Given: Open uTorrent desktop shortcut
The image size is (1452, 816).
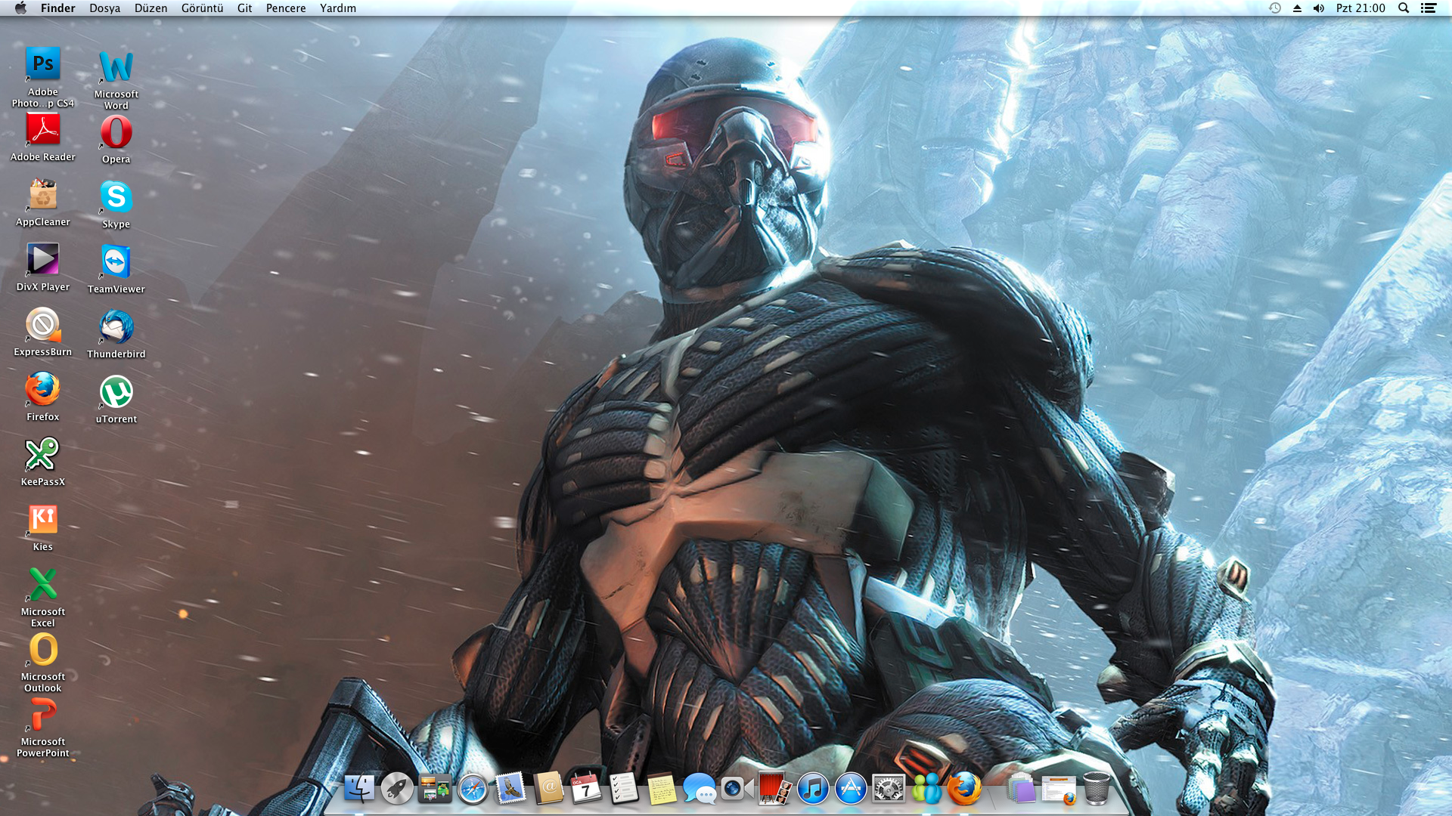Looking at the screenshot, I should (x=116, y=392).
